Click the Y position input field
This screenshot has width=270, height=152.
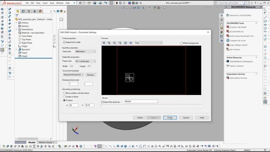(89, 105)
